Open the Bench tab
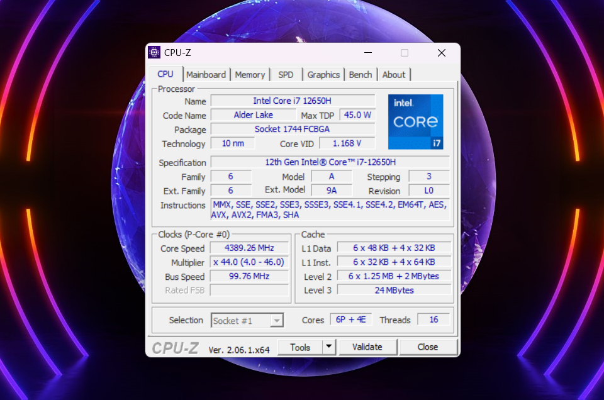The width and height of the screenshot is (604, 400). (x=361, y=75)
